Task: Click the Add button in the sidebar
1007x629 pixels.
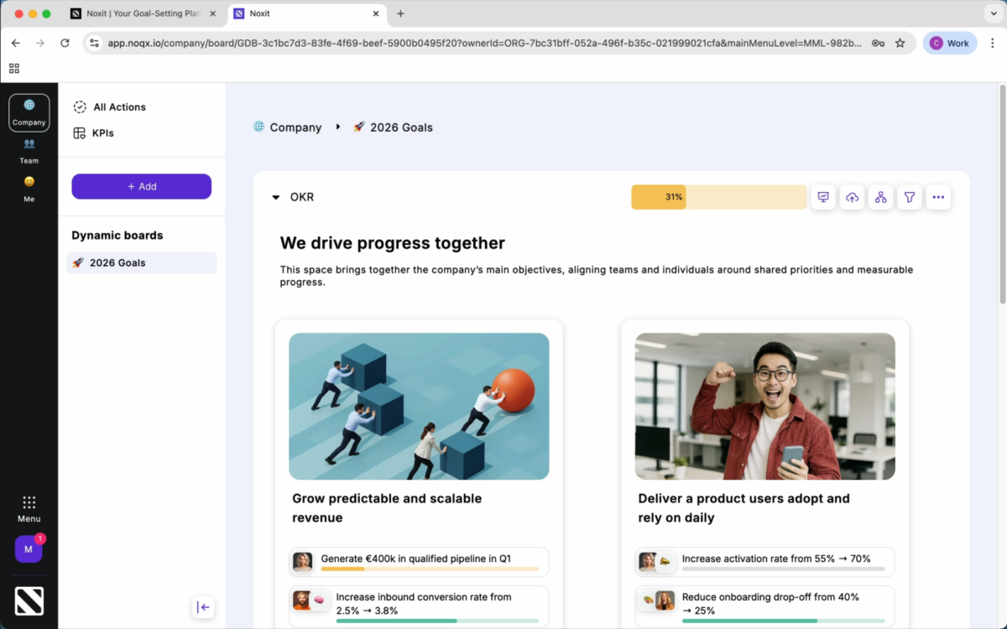Action: (141, 186)
